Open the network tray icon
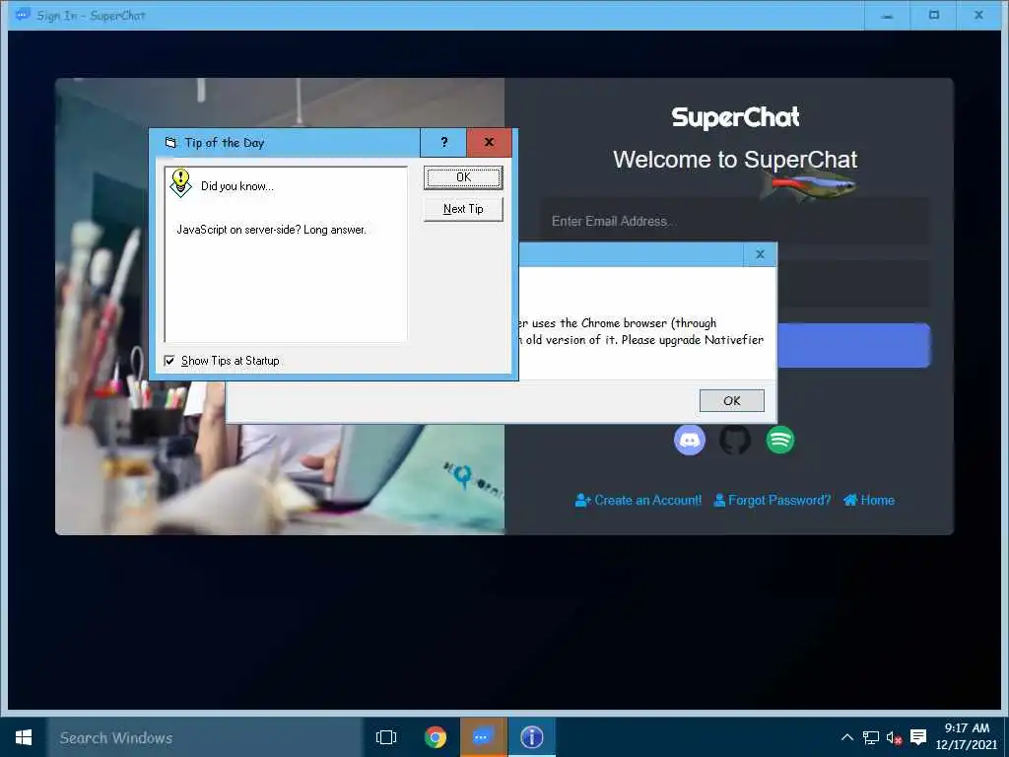Image resolution: width=1009 pixels, height=757 pixels. pyautogui.click(x=871, y=737)
